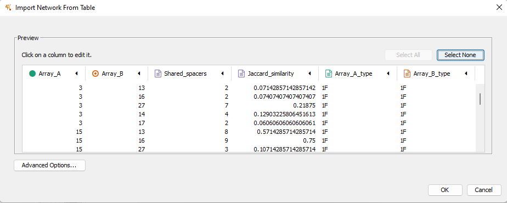
Task: Click Array_B value 27 in the 0.21875 row
Action: 141,105
